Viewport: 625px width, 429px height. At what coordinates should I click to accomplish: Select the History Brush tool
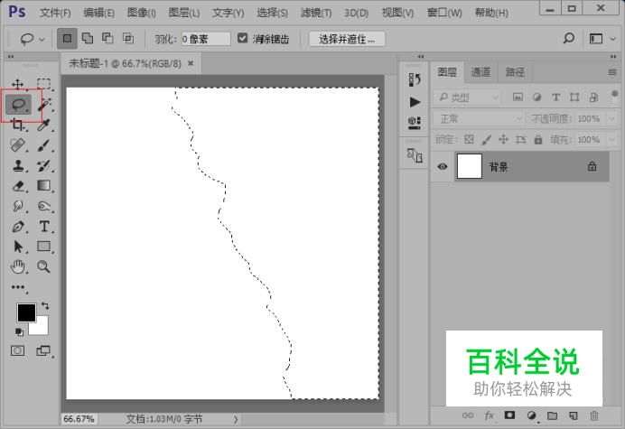point(44,165)
